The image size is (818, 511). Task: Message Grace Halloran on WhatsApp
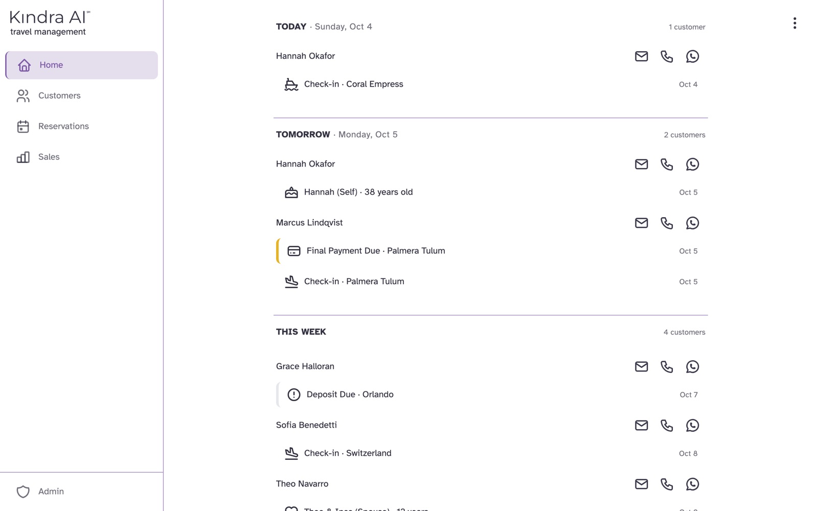(x=692, y=366)
